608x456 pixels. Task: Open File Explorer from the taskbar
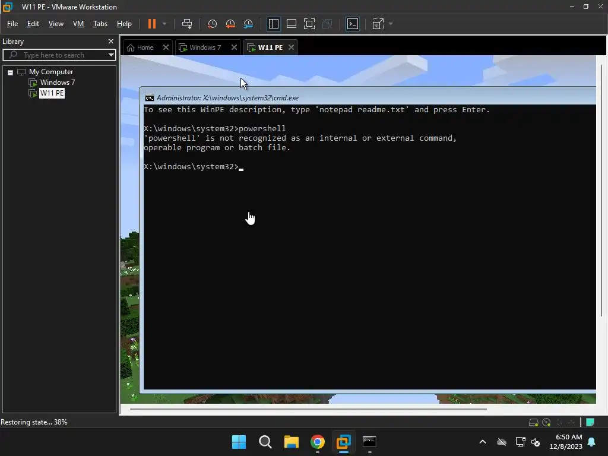[291, 442]
